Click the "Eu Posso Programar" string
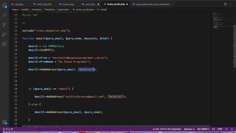The width and height of the screenshot is (236, 133). tap(73, 62)
